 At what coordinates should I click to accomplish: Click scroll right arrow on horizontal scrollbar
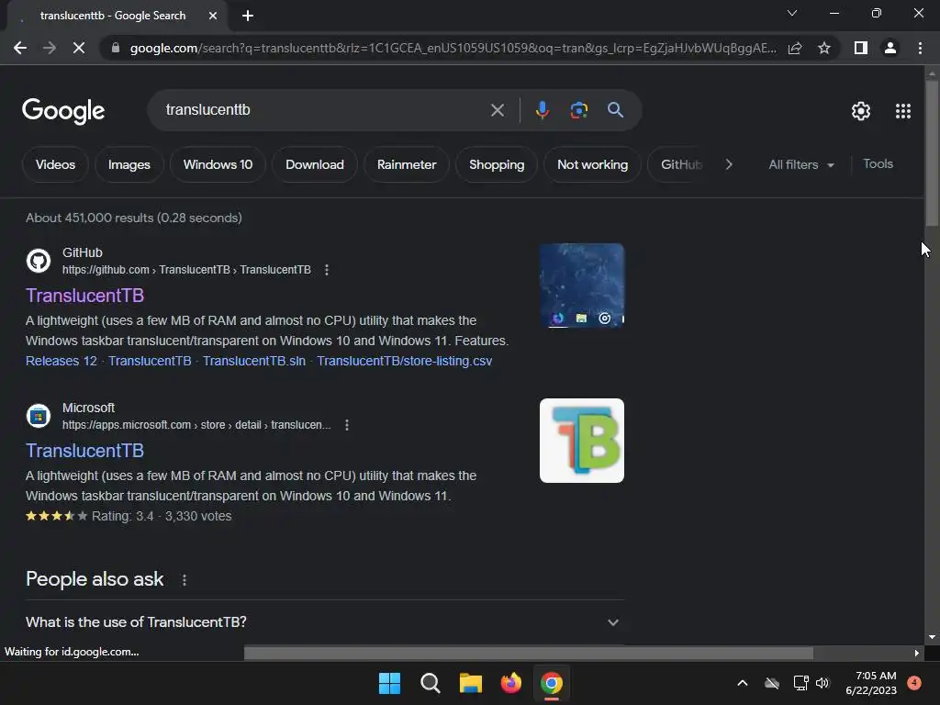pyautogui.click(x=917, y=653)
